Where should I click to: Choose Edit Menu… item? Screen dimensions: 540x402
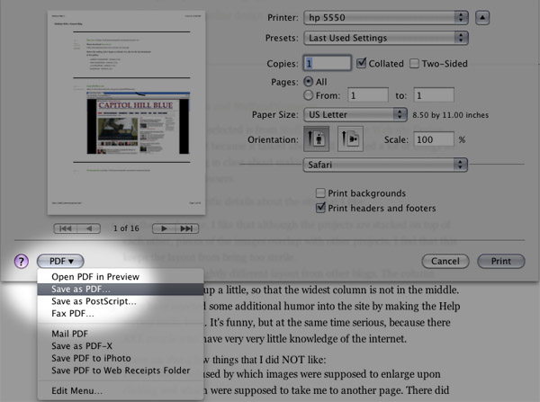[121, 391]
